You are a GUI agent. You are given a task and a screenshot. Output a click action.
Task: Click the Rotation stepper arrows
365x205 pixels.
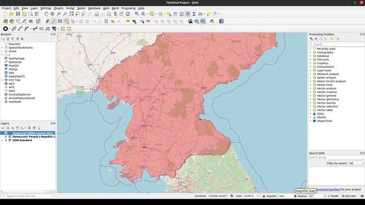325,196
